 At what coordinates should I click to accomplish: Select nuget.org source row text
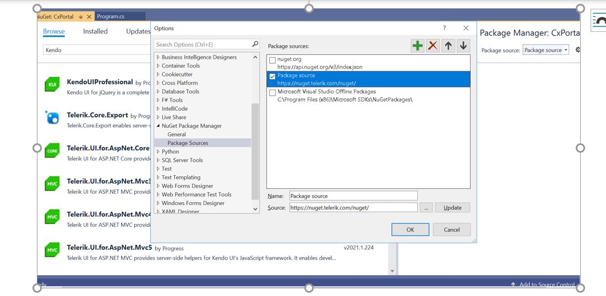[x=289, y=59]
